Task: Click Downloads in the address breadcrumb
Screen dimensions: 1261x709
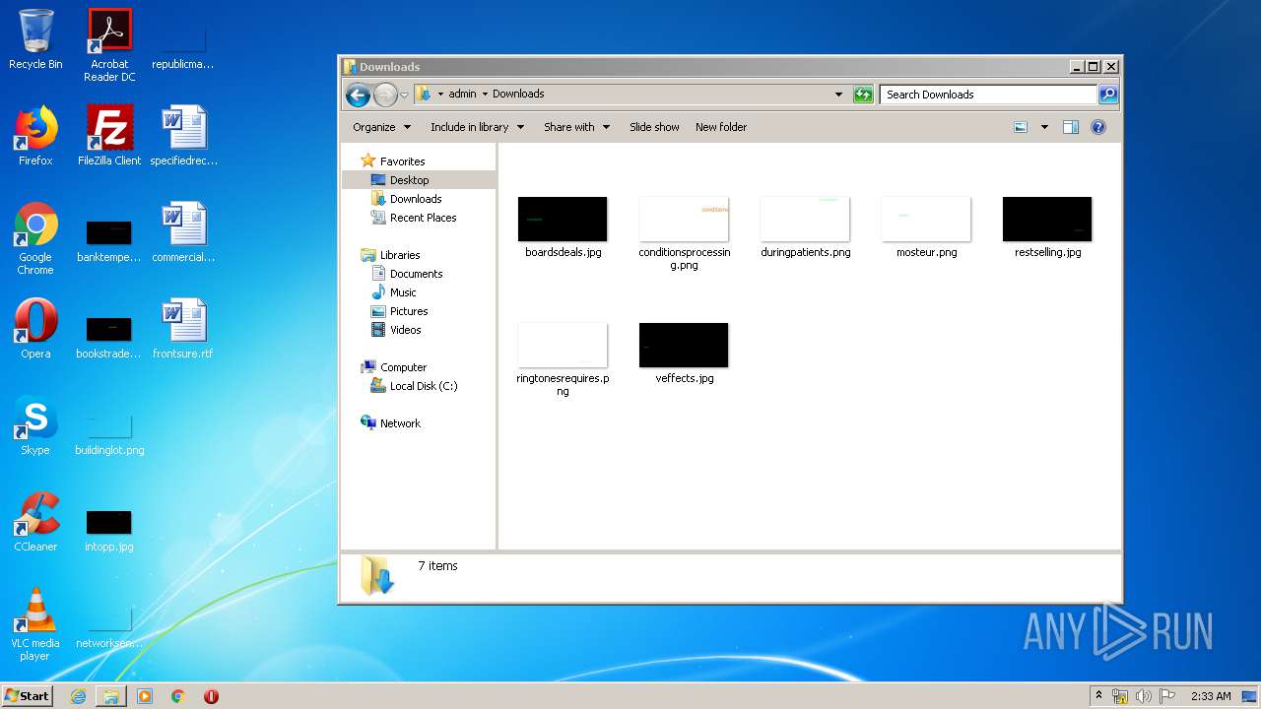Action: [518, 95]
